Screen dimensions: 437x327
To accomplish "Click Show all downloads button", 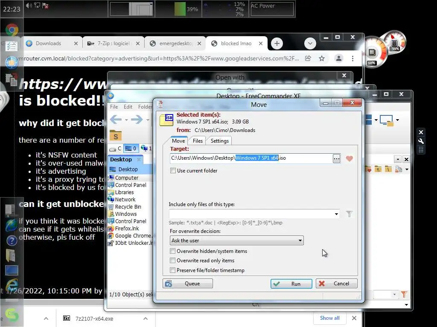I will point(329,318).
